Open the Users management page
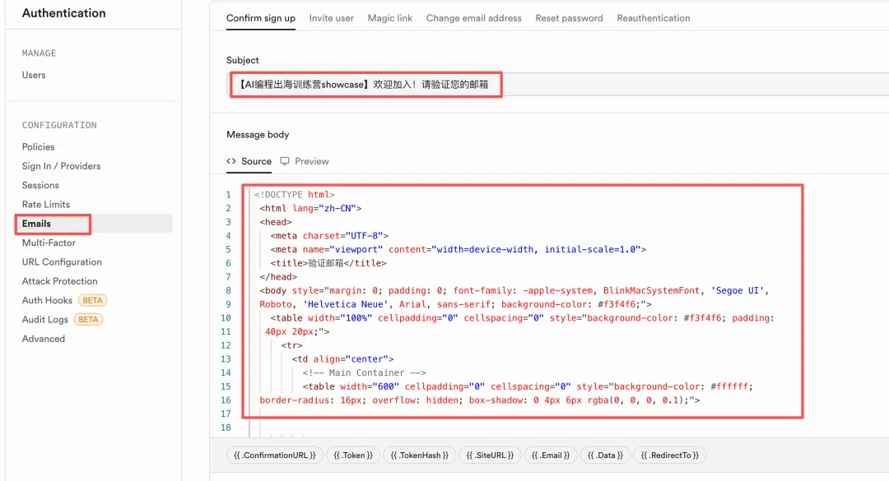This screenshot has height=481, width=889. click(34, 75)
